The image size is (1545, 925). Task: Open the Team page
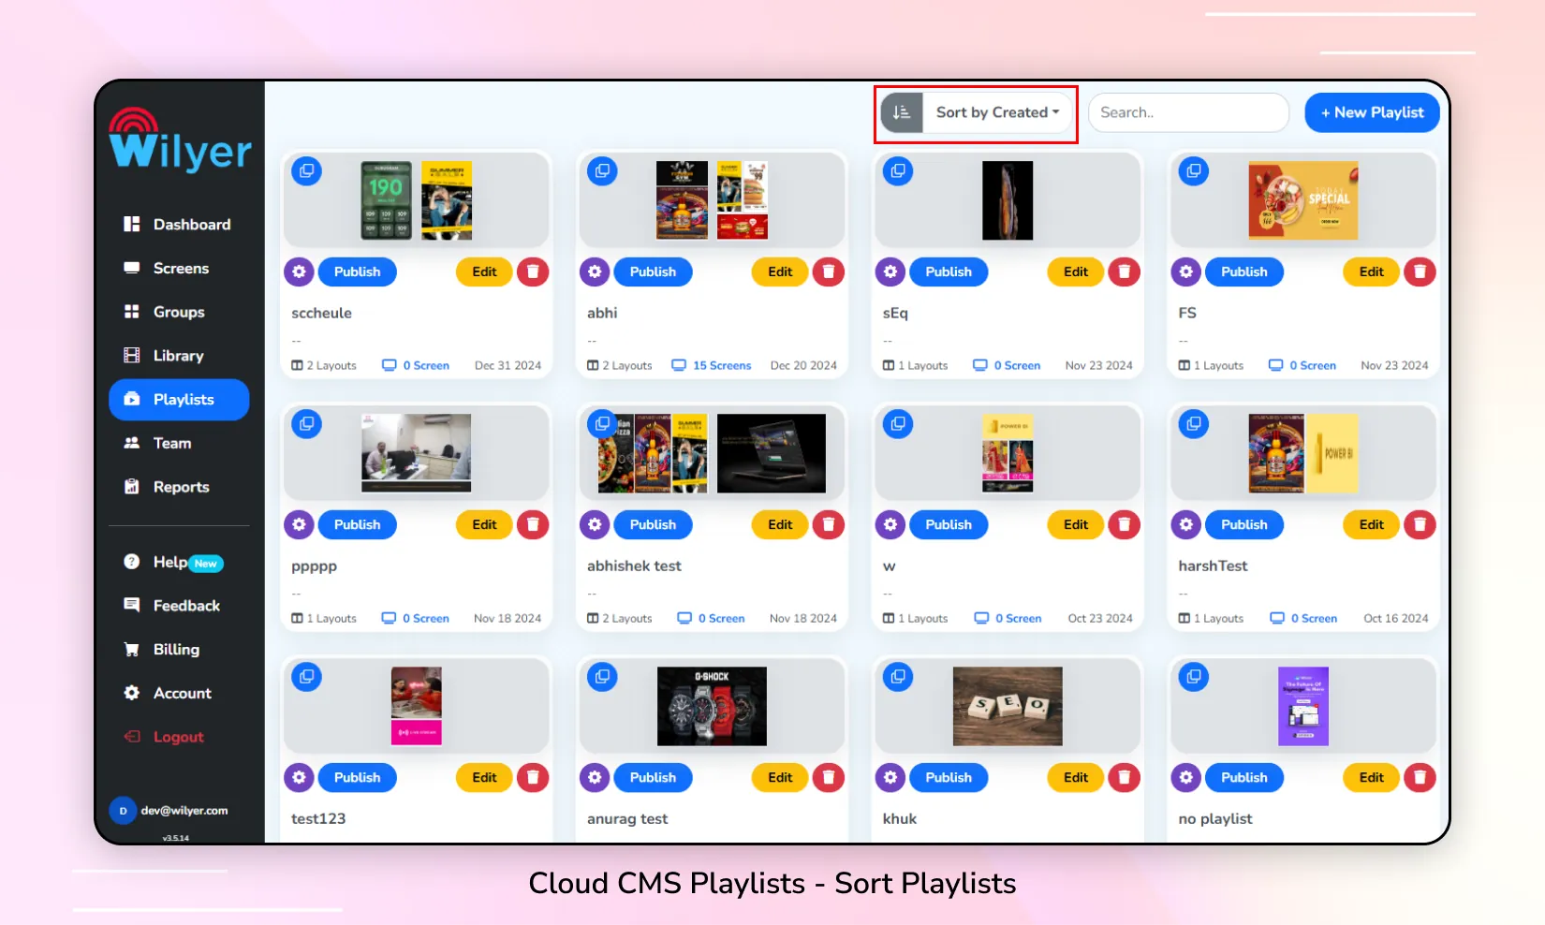click(x=179, y=444)
